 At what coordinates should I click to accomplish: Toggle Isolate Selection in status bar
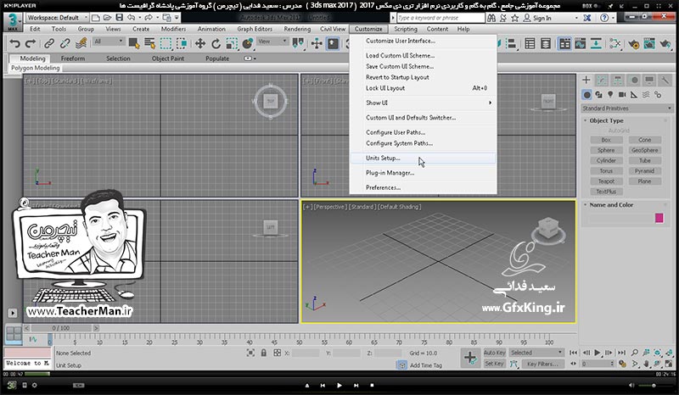[x=250, y=353]
